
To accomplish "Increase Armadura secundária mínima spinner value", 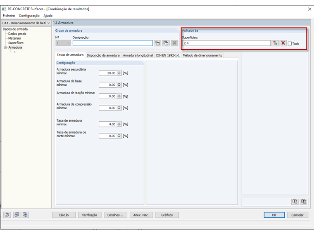I will pos(119,72).
